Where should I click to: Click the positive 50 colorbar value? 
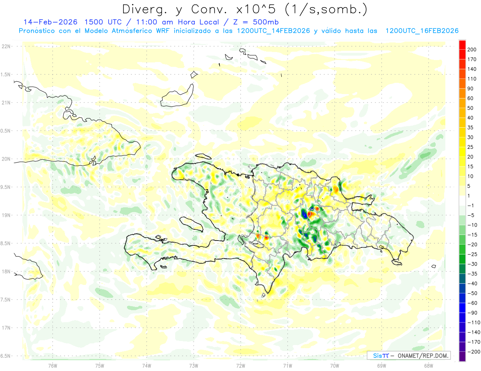click(470, 108)
